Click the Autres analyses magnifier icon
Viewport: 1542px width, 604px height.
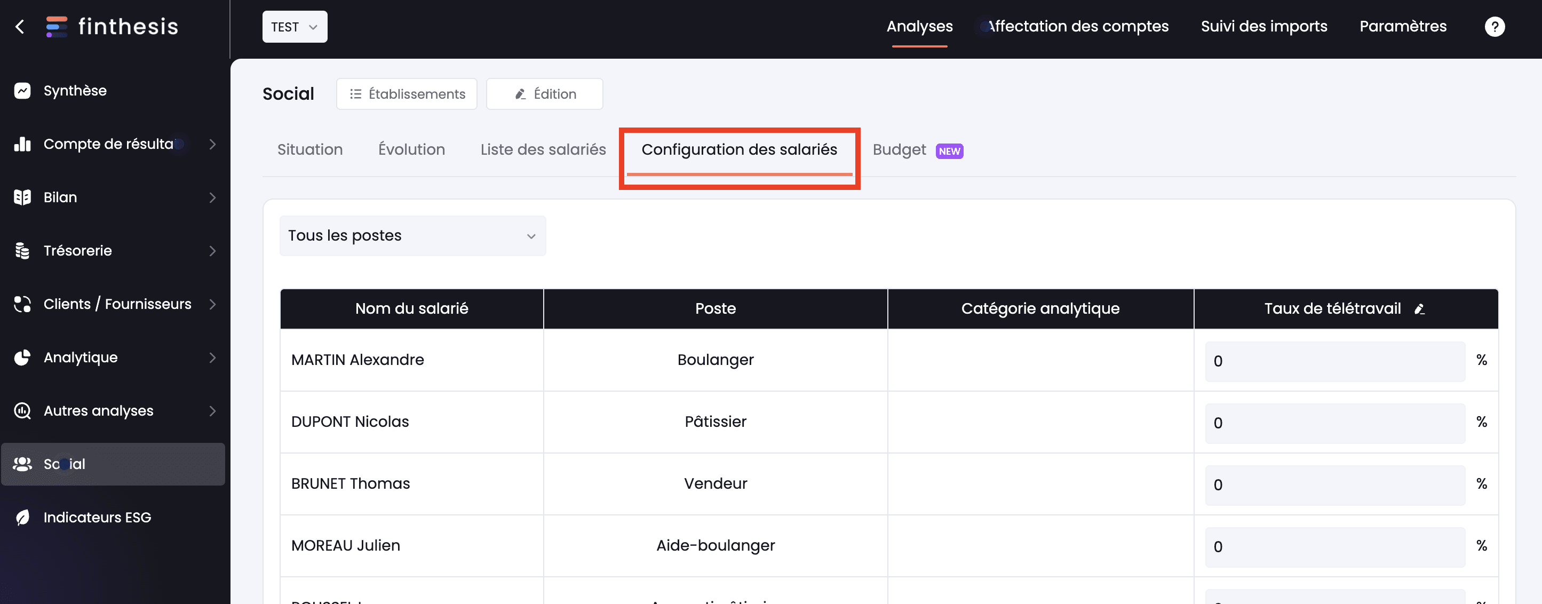(x=21, y=411)
